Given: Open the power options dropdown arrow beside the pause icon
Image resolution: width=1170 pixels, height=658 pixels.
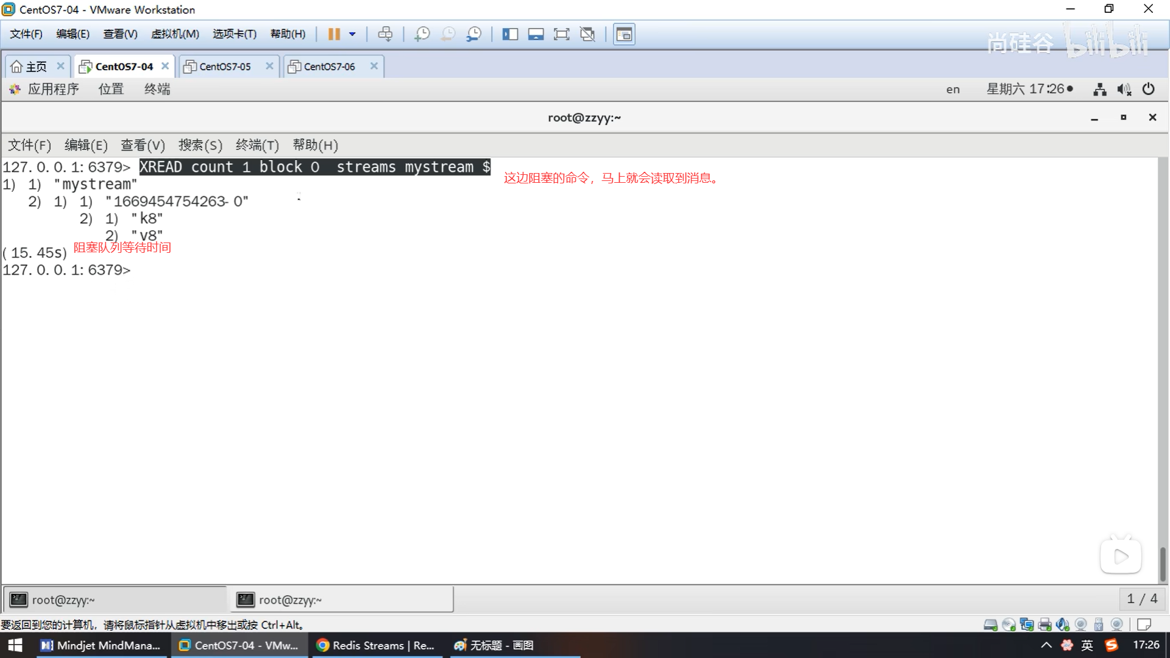Looking at the screenshot, I should (x=352, y=34).
